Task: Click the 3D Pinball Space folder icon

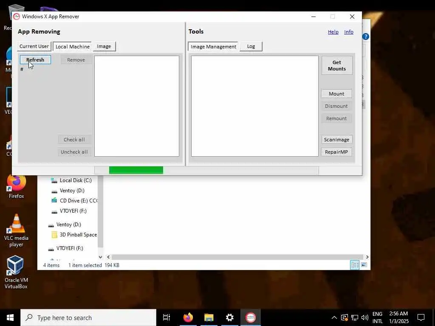Action: click(x=54, y=235)
